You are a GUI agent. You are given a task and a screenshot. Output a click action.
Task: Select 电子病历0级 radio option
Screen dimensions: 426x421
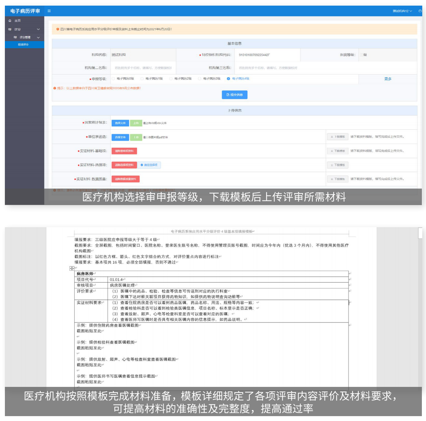113,79
